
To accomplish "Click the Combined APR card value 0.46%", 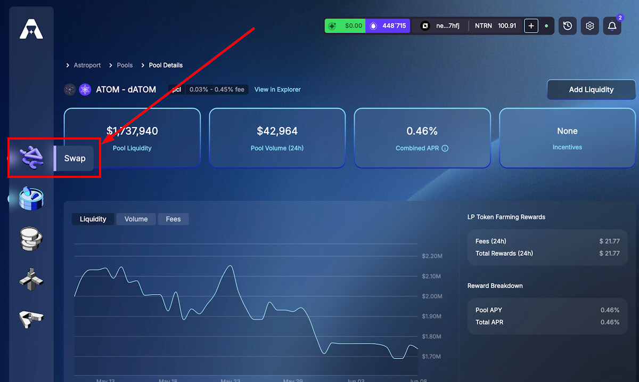I will click(x=422, y=131).
